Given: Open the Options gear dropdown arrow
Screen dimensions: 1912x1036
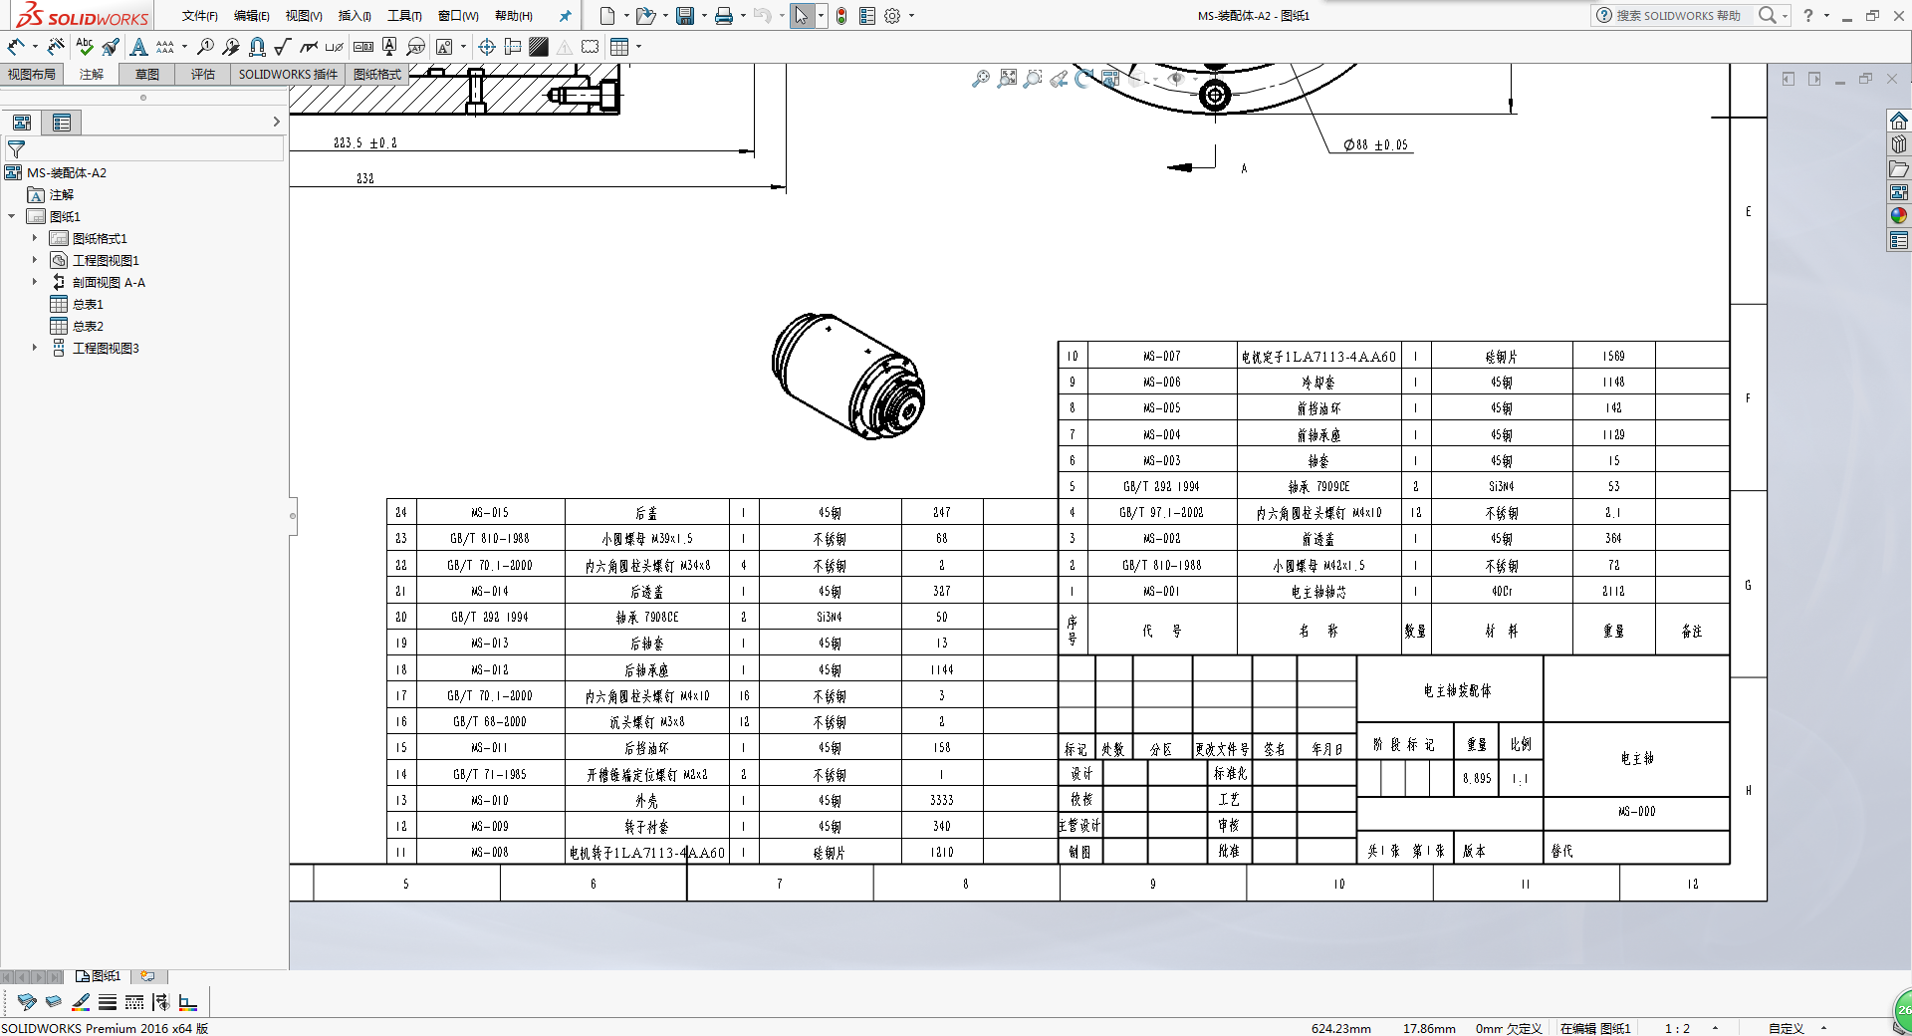Looking at the screenshot, I should point(911,15).
